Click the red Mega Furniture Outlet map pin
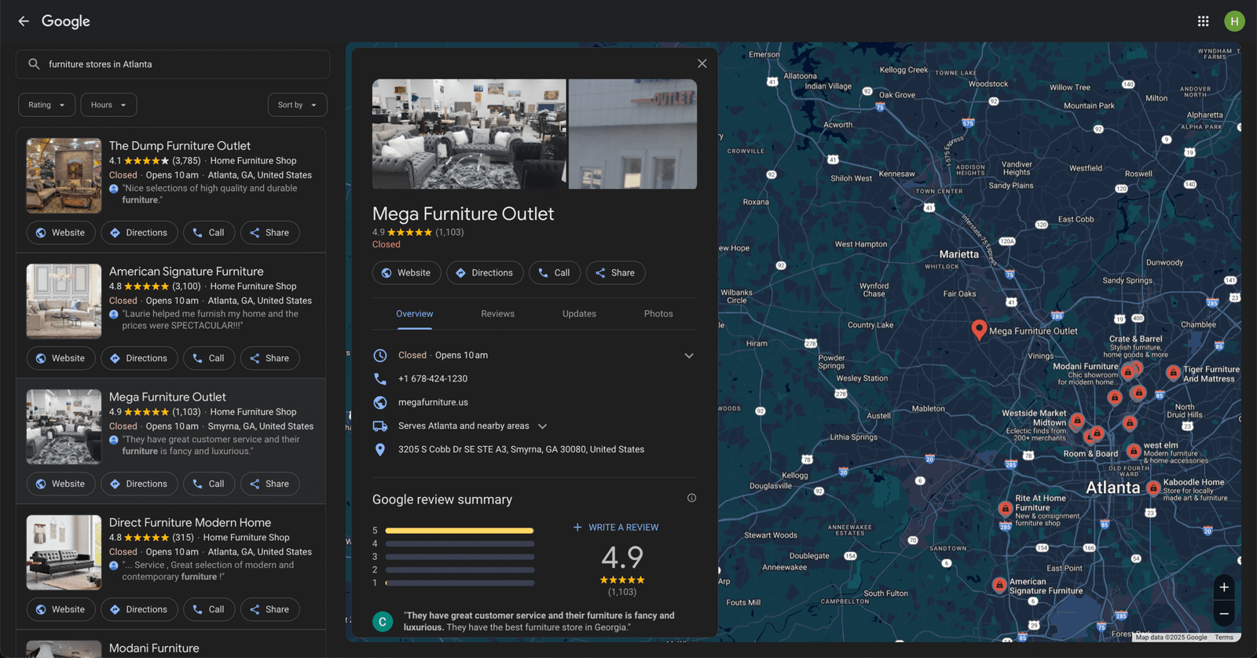The image size is (1257, 658). point(979,329)
